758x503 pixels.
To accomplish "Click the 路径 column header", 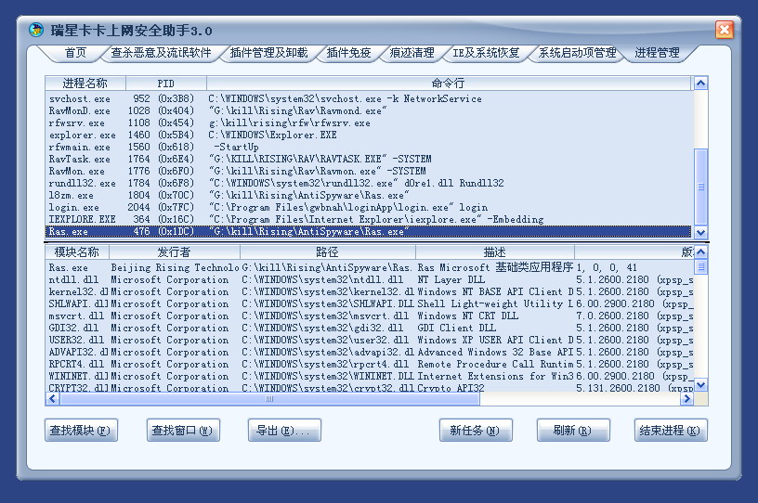I will (x=328, y=251).
